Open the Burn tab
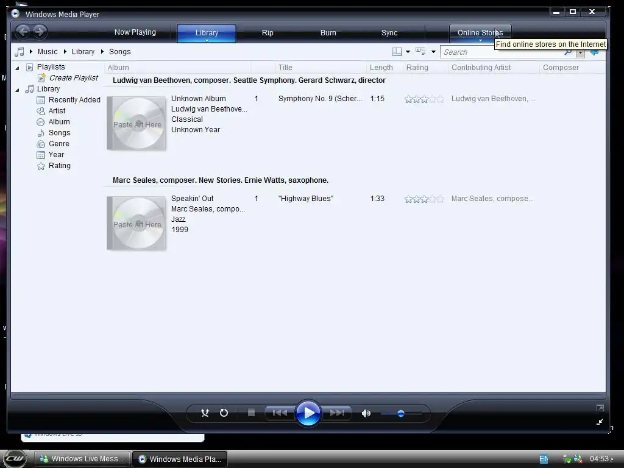This screenshot has width=624, height=468. pos(328,33)
